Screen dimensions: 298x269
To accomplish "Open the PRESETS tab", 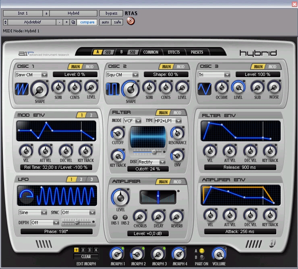I will coord(197,52).
